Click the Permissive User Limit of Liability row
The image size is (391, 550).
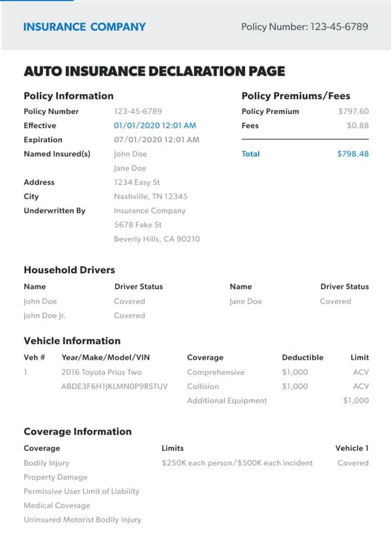coord(81,491)
